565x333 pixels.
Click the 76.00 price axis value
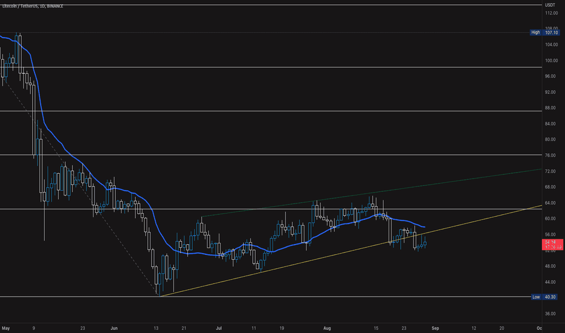coord(550,156)
